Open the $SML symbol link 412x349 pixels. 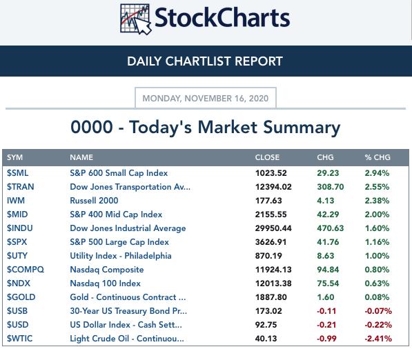[x=18, y=173]
